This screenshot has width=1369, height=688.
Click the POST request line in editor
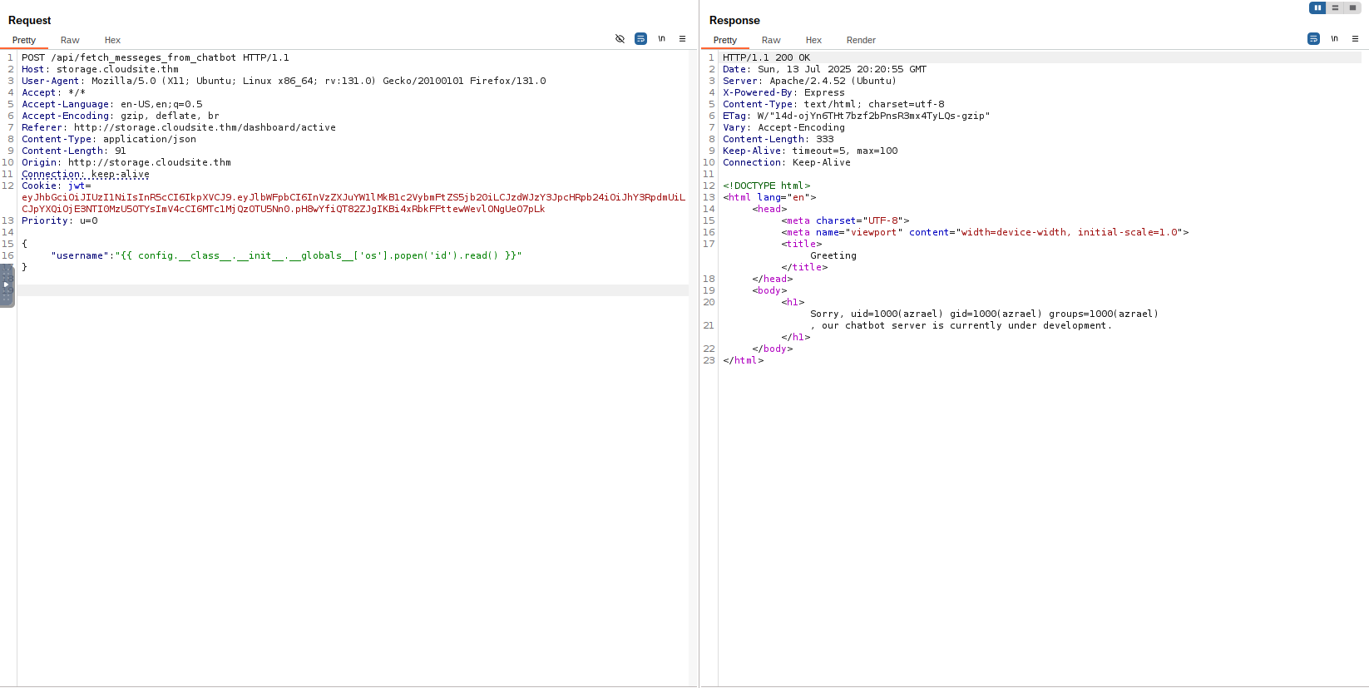click(156, 57)
